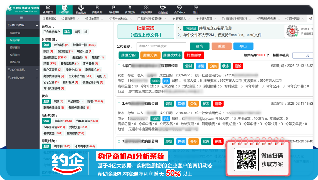Tick the checkbox for company 3
Image resolution: width=318 pixels, height=180 pixels.
point(119,142)
